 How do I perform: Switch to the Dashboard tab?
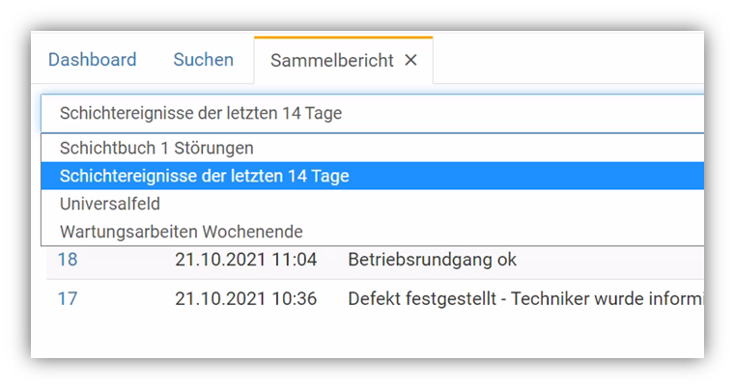pyautogui.click(x=92, y=60)
